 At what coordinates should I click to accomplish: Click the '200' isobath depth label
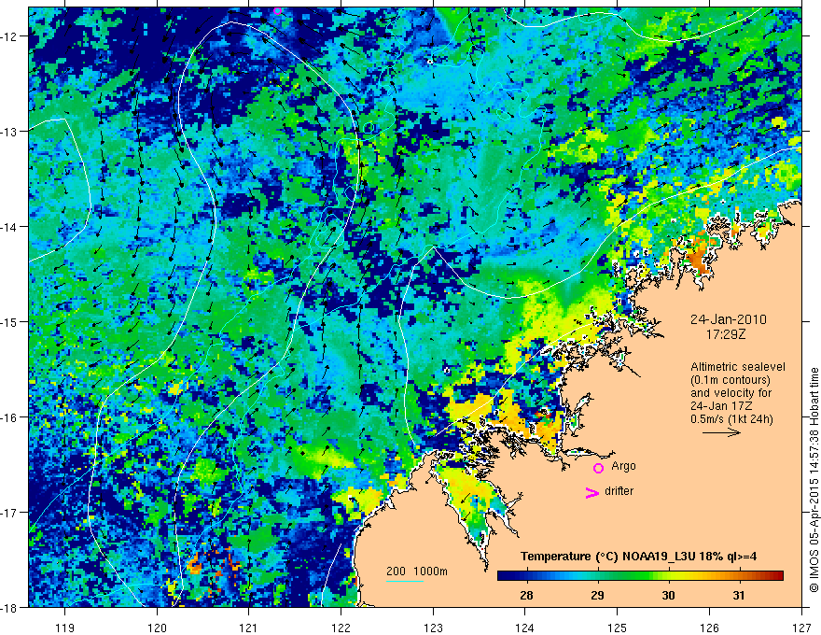click(396, 571)
